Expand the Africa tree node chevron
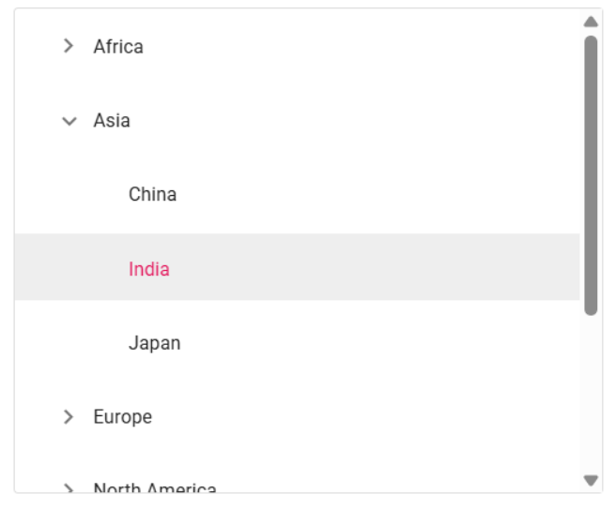The height and width of the screenshot is (509, 616). tap(68, 46)
